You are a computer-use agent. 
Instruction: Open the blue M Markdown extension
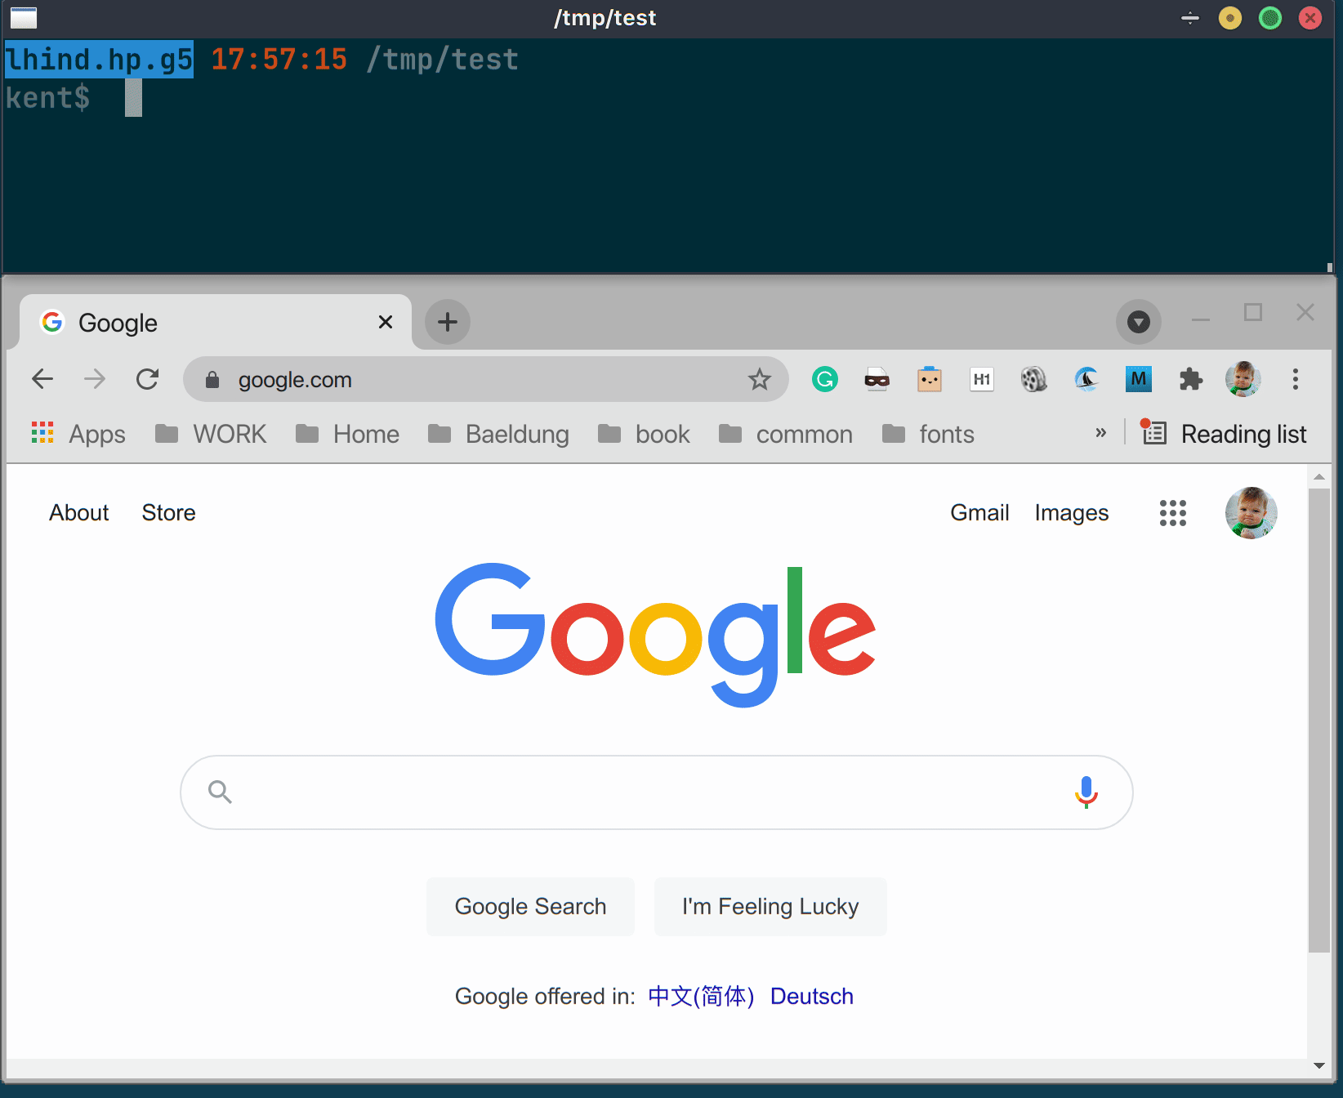[1139, 379]
